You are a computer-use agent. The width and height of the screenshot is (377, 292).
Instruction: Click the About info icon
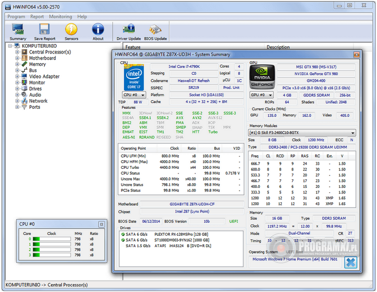tap(98, 29)
